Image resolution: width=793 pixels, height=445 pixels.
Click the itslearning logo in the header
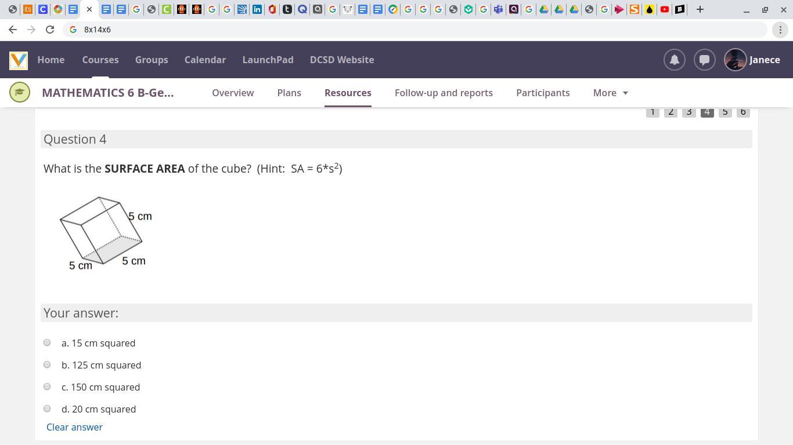(19, 60)
